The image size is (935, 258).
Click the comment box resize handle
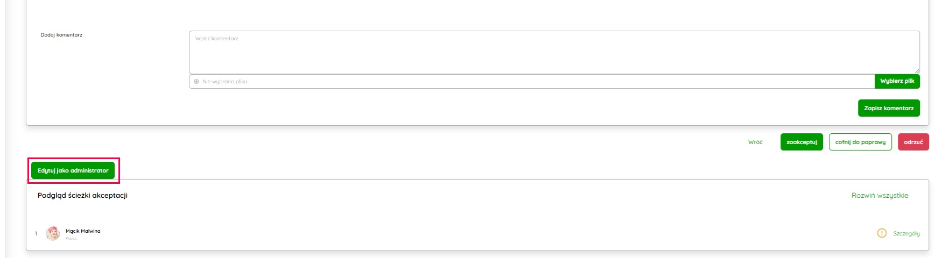pyautogui.click(x=917, y=71)
